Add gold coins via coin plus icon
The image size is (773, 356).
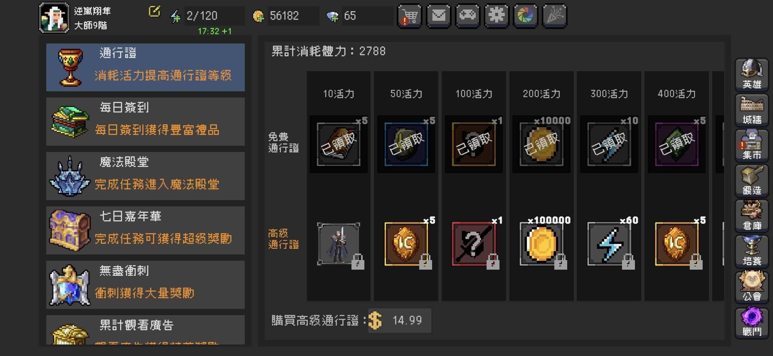258,16
